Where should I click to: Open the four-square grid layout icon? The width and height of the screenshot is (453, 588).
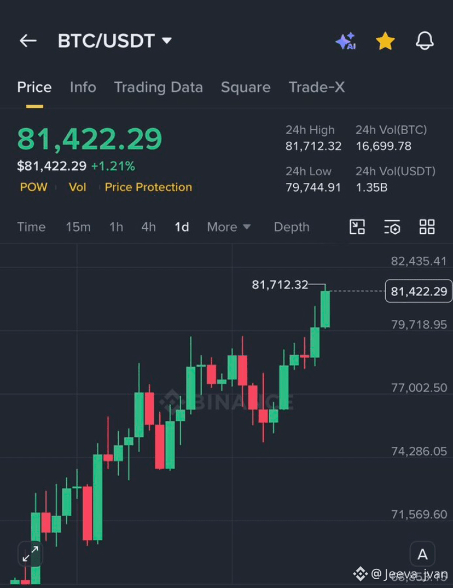pos(427,227)
